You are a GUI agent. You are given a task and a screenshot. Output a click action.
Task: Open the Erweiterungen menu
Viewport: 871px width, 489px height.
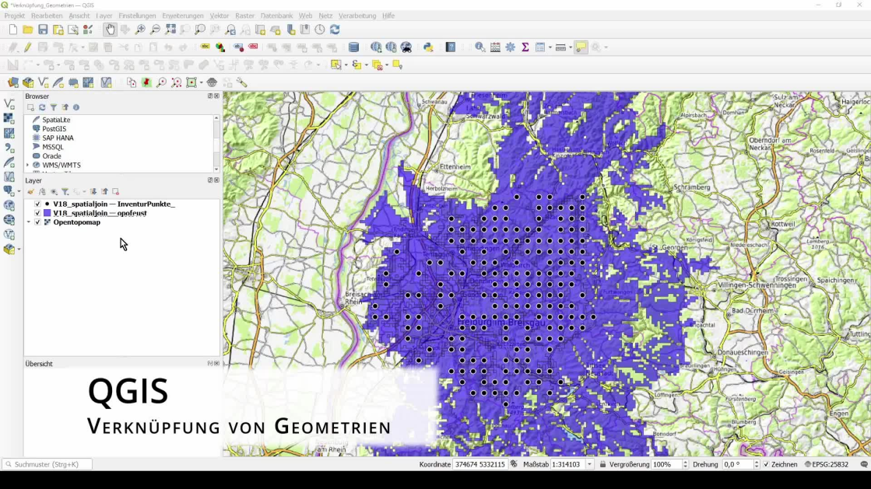[x=183, y=16]
